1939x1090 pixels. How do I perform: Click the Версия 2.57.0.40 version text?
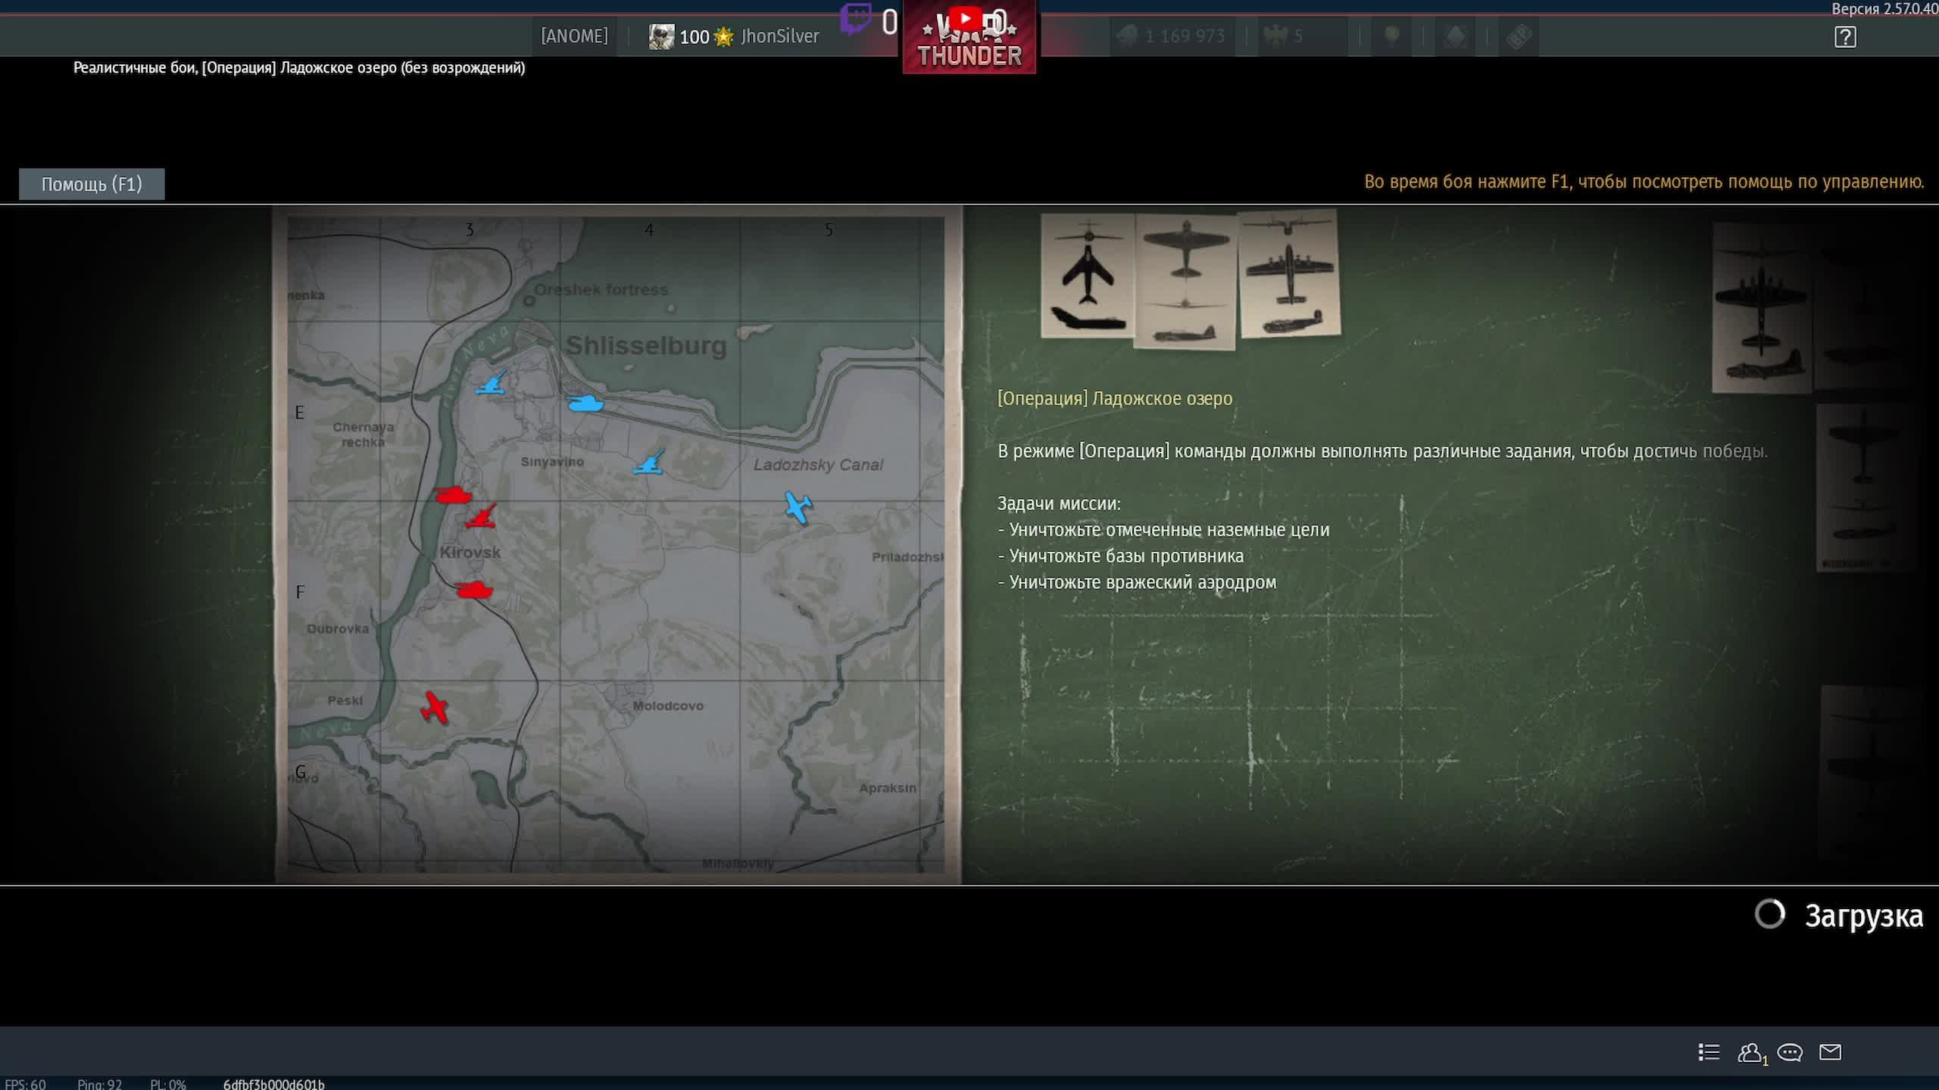(x=1884, y=9)
